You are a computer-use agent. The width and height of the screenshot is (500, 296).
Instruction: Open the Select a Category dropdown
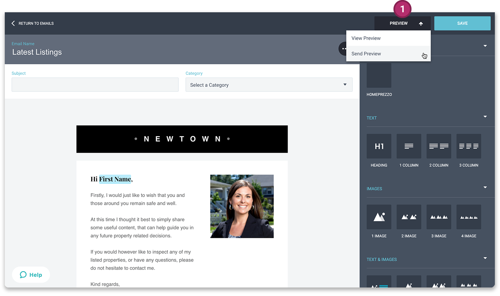[269, 85]
